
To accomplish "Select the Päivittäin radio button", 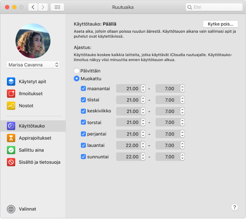I will [x=77, y=71].
